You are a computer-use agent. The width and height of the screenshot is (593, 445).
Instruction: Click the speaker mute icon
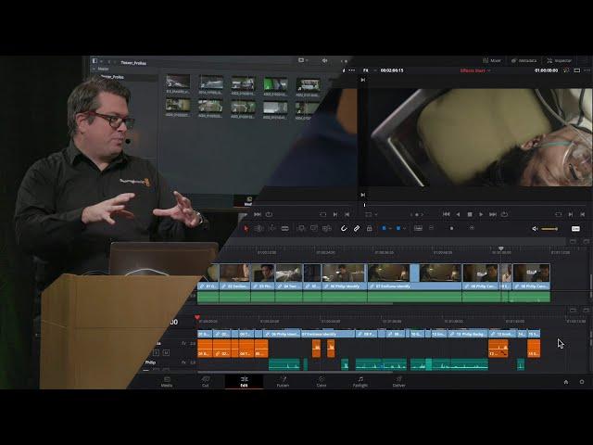point(535,228)
